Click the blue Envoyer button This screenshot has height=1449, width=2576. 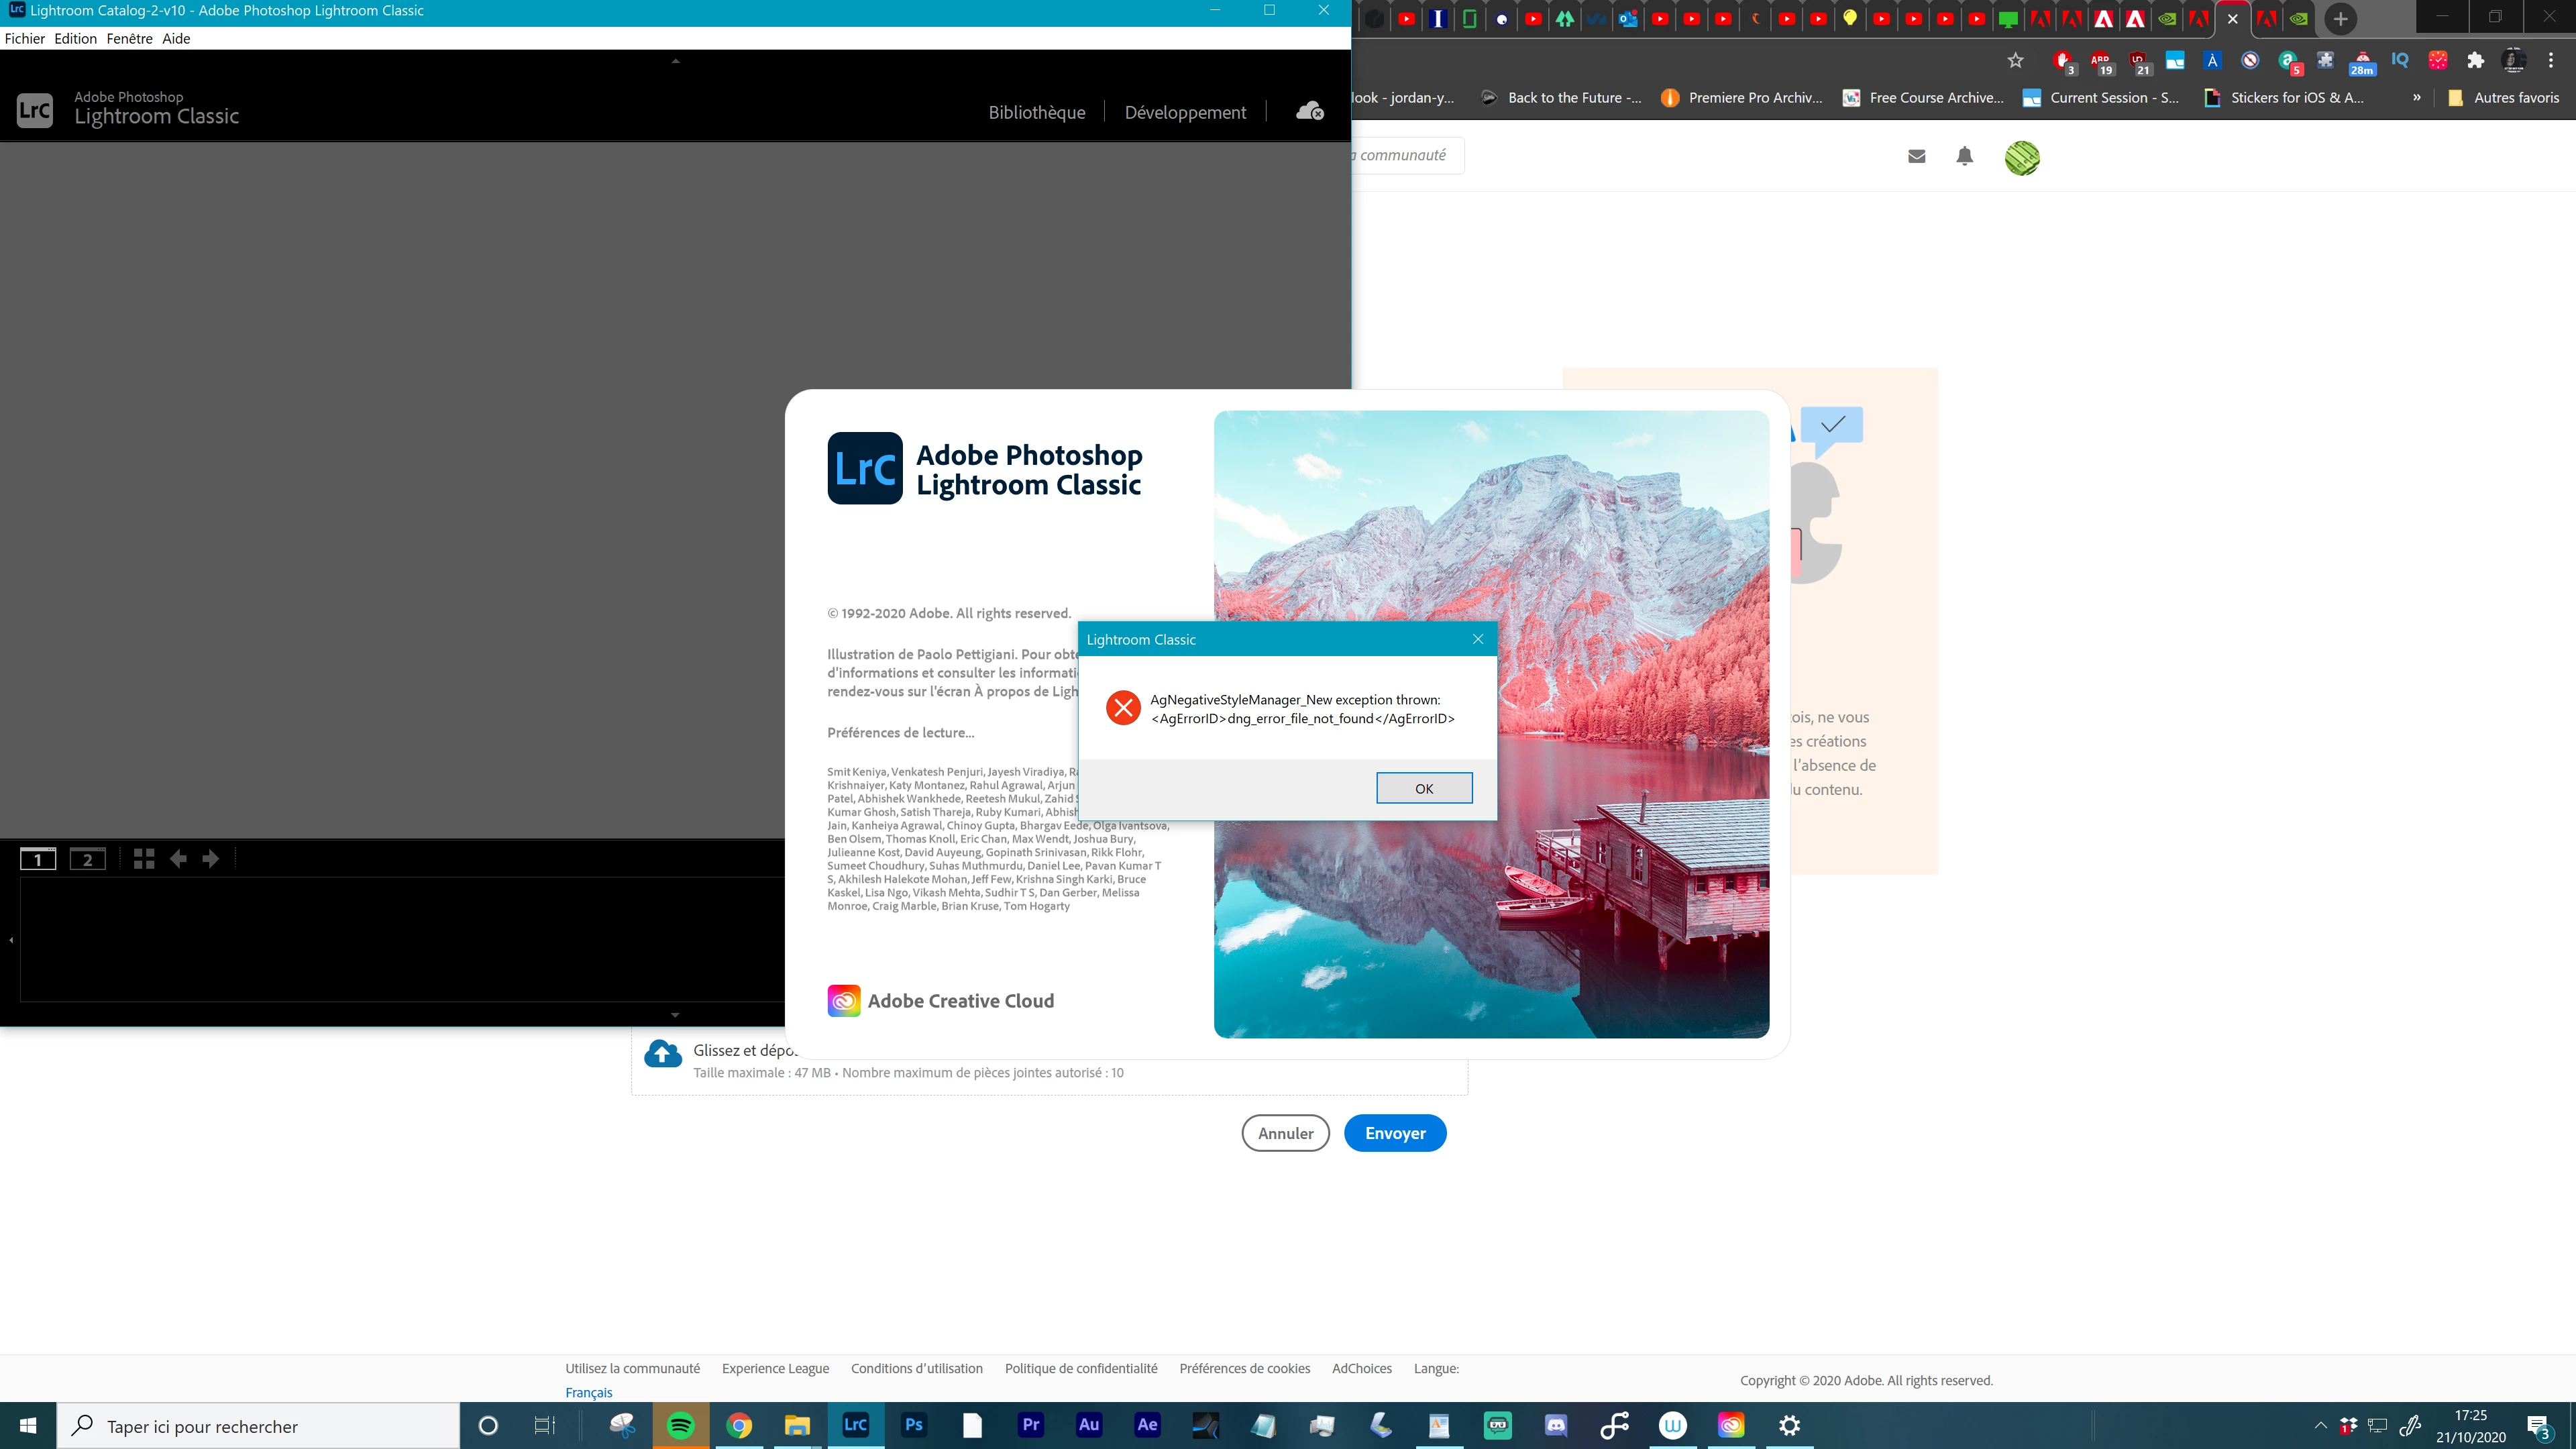1395,1133
